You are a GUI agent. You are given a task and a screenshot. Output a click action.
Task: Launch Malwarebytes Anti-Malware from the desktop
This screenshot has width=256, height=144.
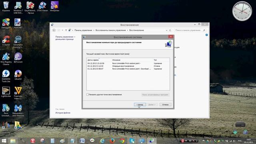pyautogui.click(x=18, y=110)
